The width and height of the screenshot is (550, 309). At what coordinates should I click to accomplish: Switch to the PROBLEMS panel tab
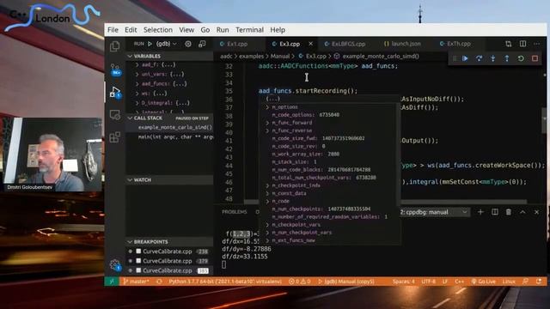(235, 212)
